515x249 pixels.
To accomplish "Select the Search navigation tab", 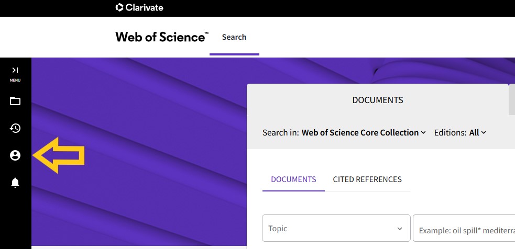I will tap(234, 37).
